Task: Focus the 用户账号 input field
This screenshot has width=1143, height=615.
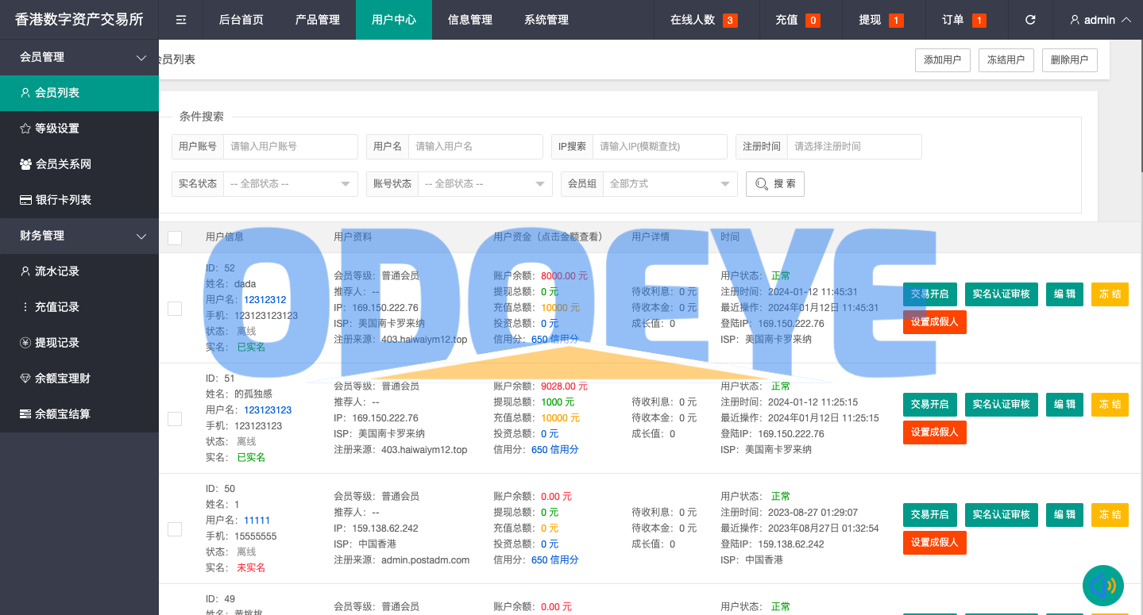Action: pyautogui.click(x=291, y=147)
